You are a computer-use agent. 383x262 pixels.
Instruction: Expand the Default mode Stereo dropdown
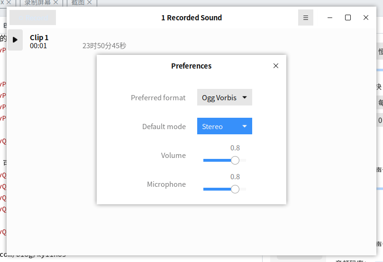[x=225, y=126]
